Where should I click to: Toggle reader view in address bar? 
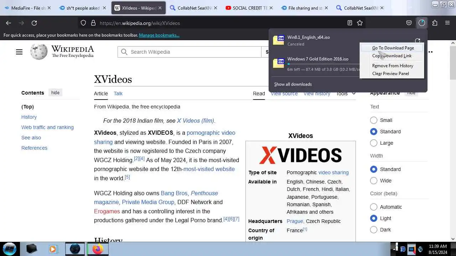tap(350, 23)
